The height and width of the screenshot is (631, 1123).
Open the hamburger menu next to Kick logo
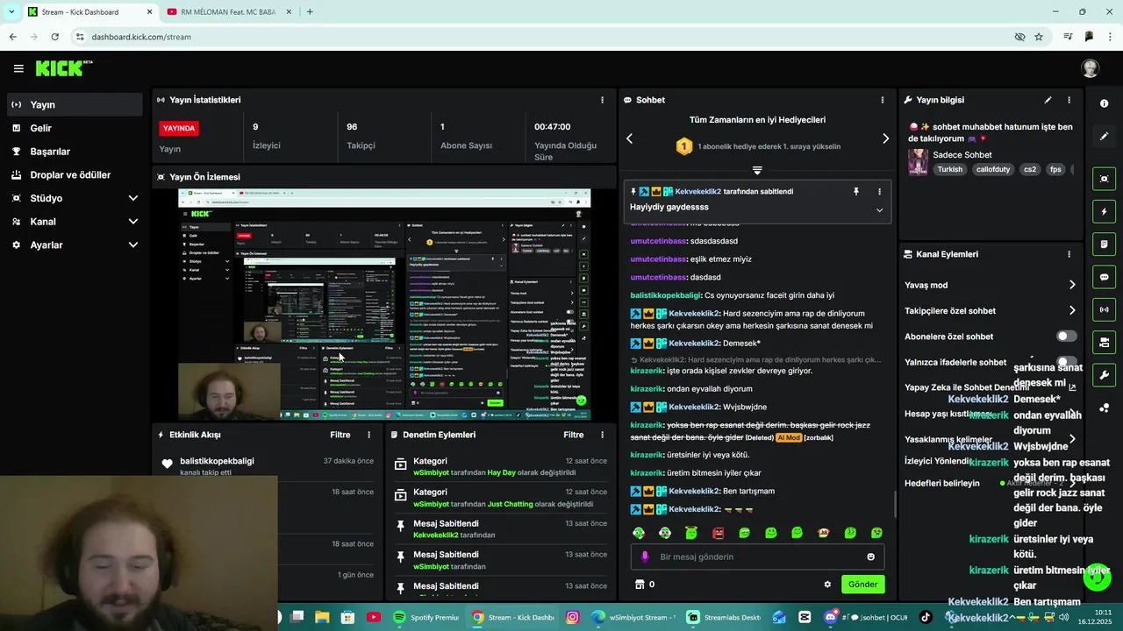[x=18, y=68]
